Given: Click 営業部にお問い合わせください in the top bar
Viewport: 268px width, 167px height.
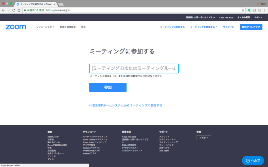Looking at the screenshot, I should pos(200,17).
